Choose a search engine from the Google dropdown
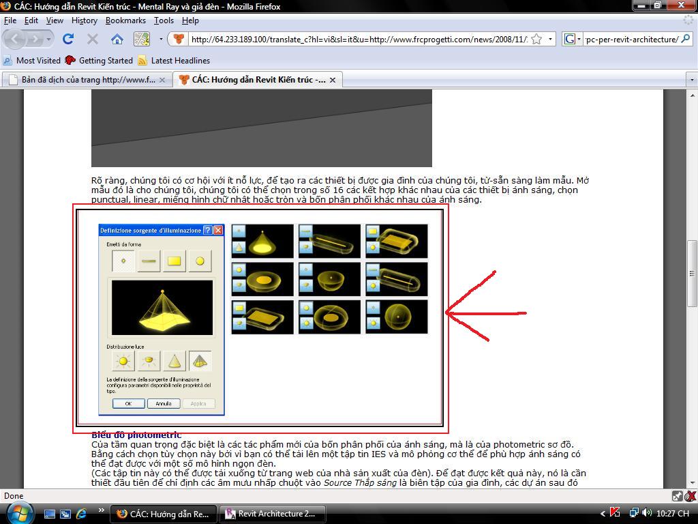 (x=573, y=39)
